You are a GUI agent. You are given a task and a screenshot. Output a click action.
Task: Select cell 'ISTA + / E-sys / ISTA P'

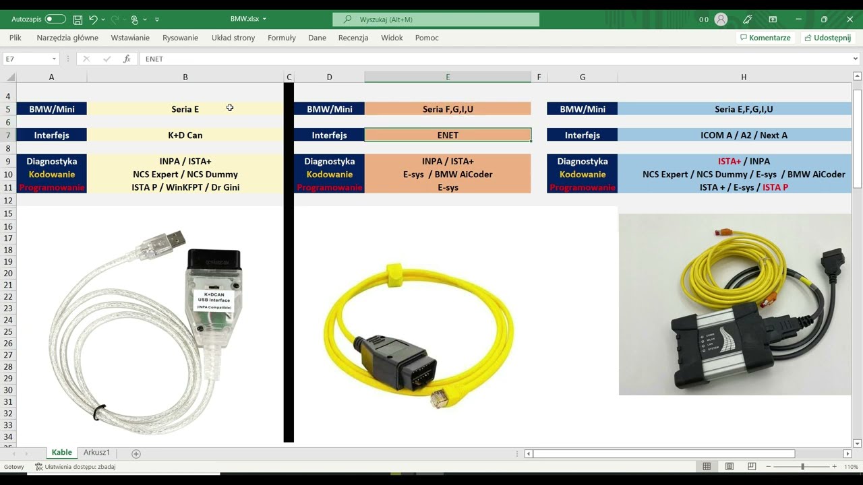coord(735,187)
